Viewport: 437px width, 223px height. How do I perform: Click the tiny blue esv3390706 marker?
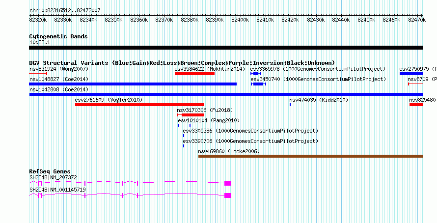pos(184,146)
